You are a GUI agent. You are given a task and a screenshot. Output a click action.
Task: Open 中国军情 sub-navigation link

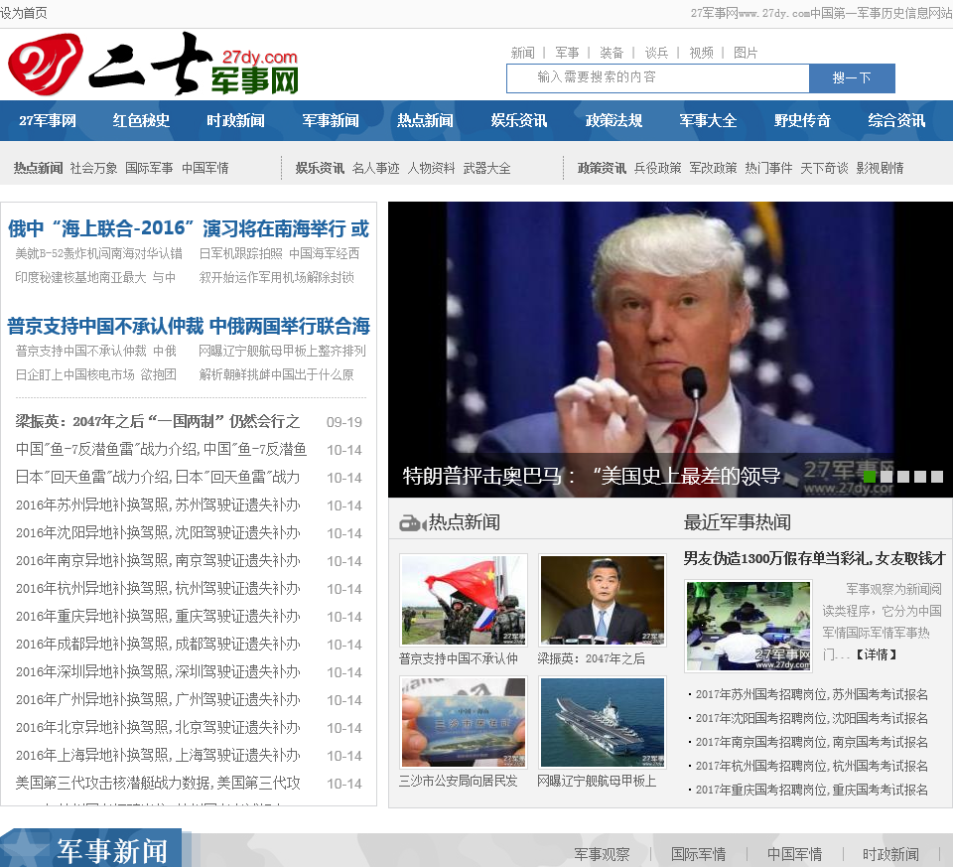(x=205, y=168)
